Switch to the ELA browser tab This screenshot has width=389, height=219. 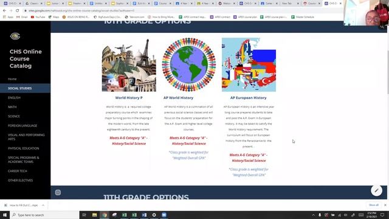click(x=141, y=4)
